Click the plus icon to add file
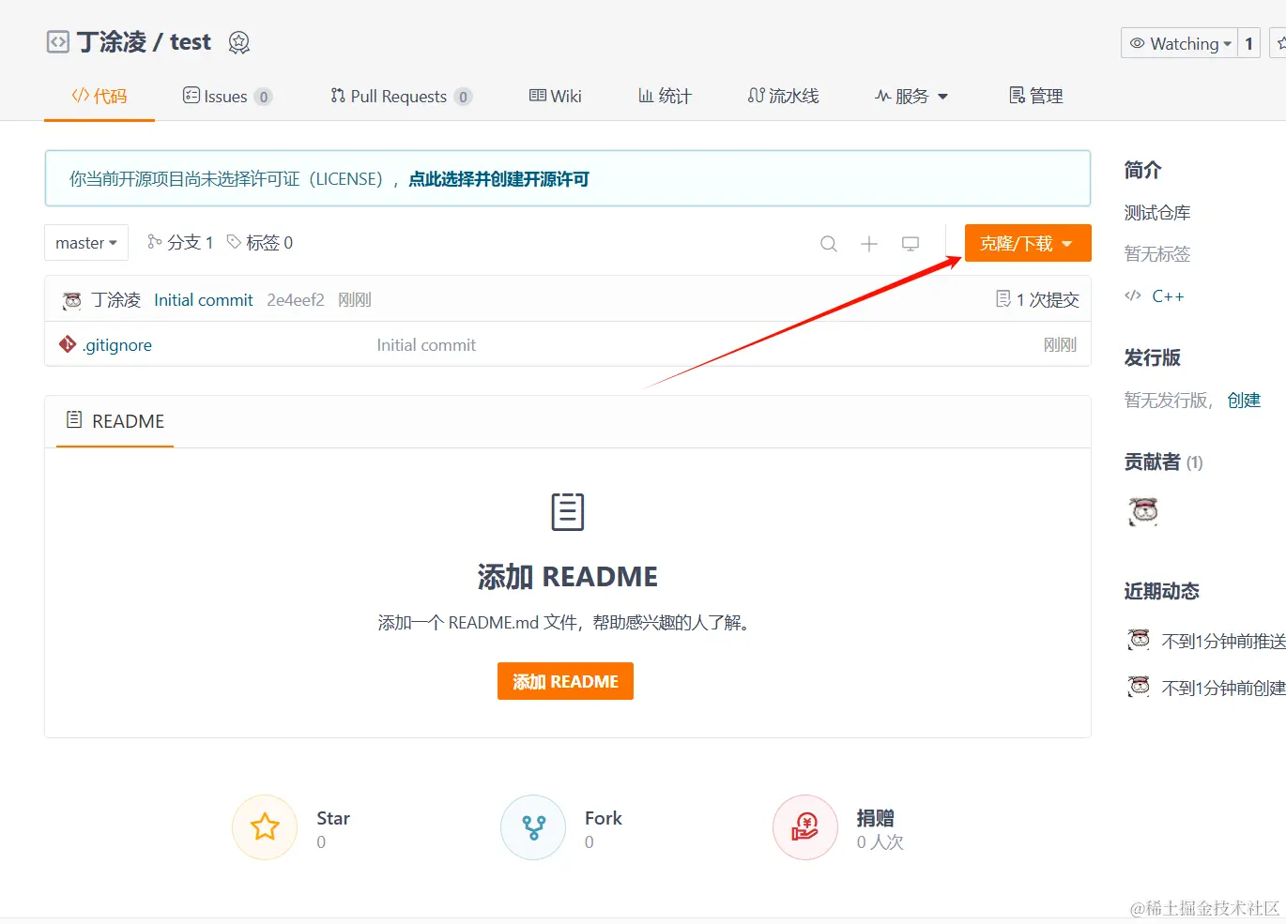Image resolution: width=1286 pixels, height=924 pixels. click(869, 244)
